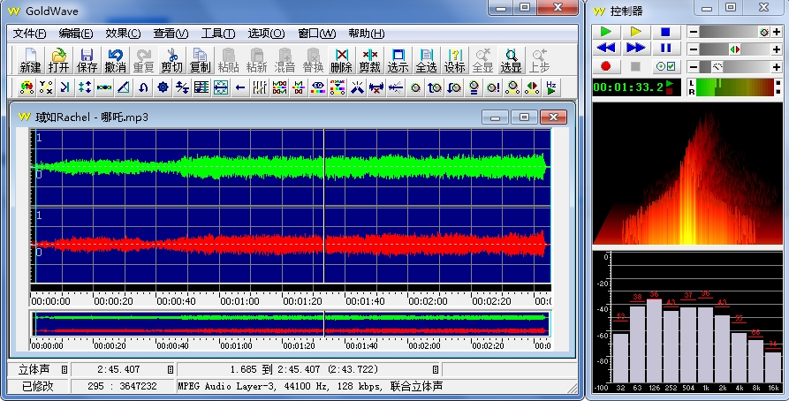
Task: Open the selection range status dropdown
Action: 435,369
